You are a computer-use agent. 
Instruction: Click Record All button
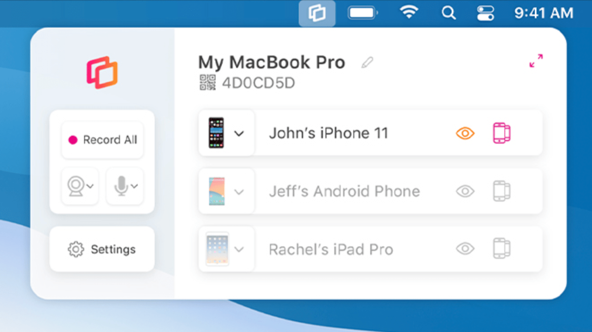pos(102,140)
